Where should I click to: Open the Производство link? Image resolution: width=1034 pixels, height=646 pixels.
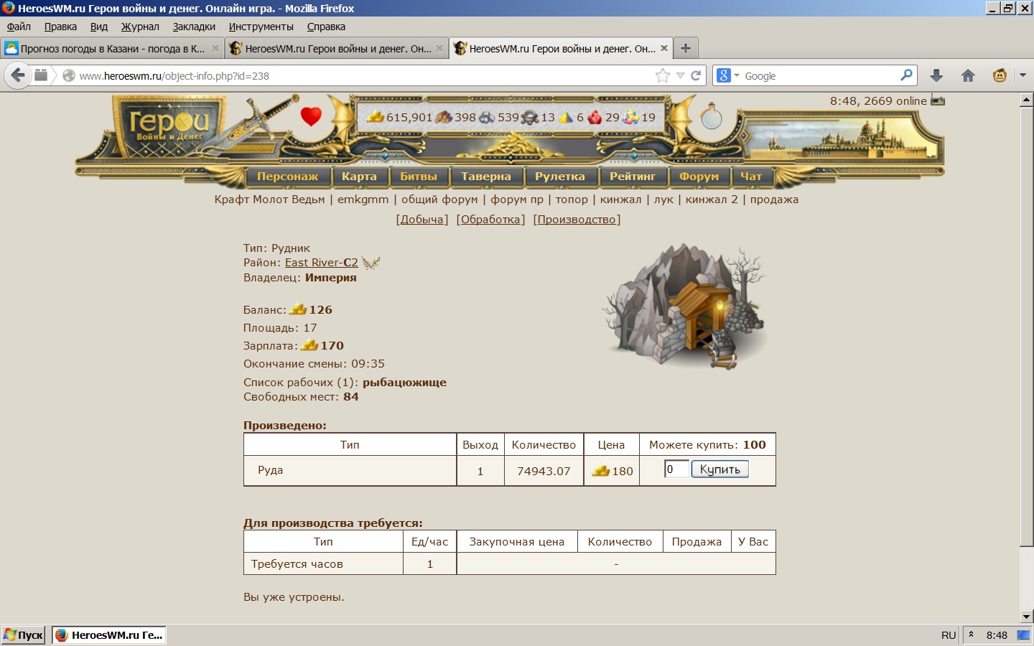coord(577,220)
